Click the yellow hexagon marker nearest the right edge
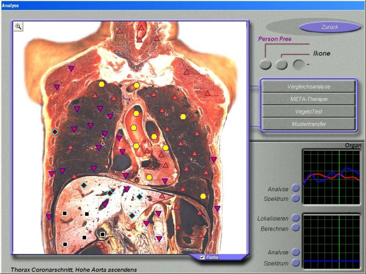The height and width of the screenshot is (274, 366). (x=203, y=196)
